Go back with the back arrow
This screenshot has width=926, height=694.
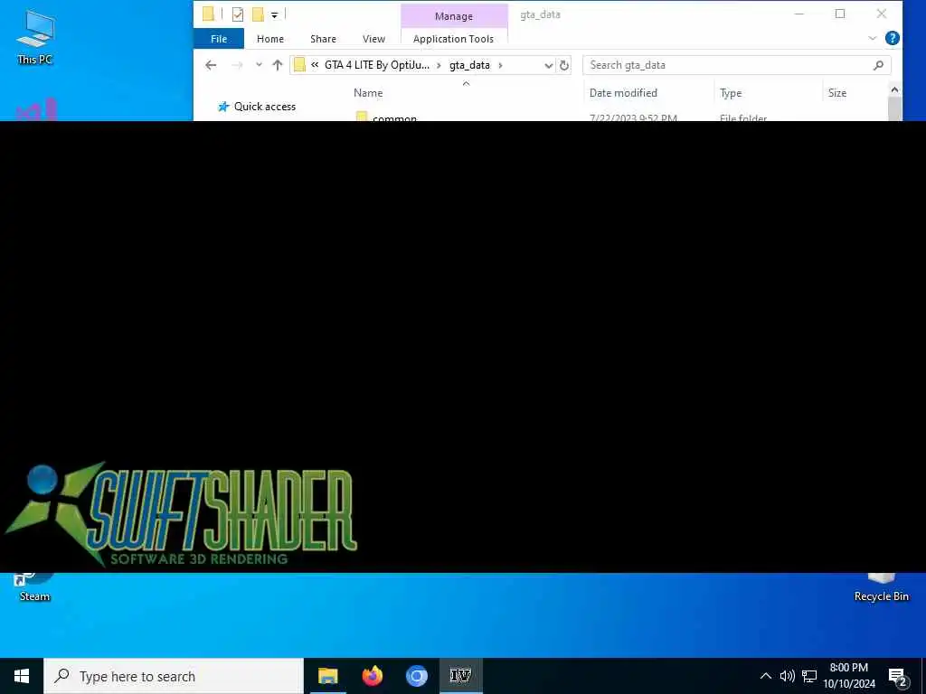point(211,65)
